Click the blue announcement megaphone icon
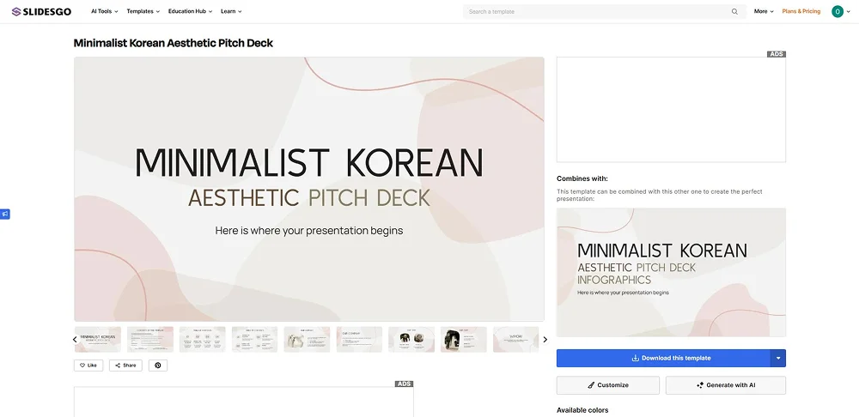The height and width of the screenshot is (417, 859). tap(4, 214)
